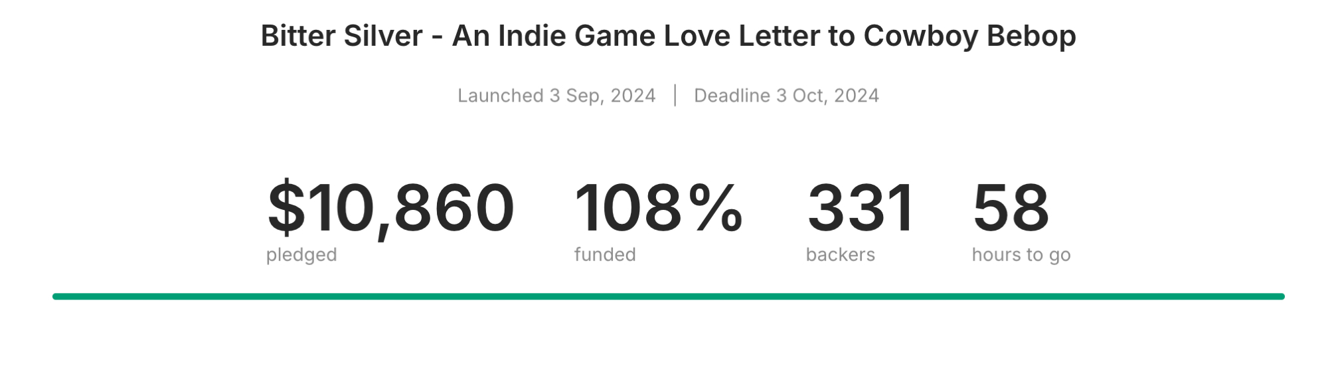1328x376 pixels.
Task: Click the "pledged" label
Action: (x=301, y=254)
